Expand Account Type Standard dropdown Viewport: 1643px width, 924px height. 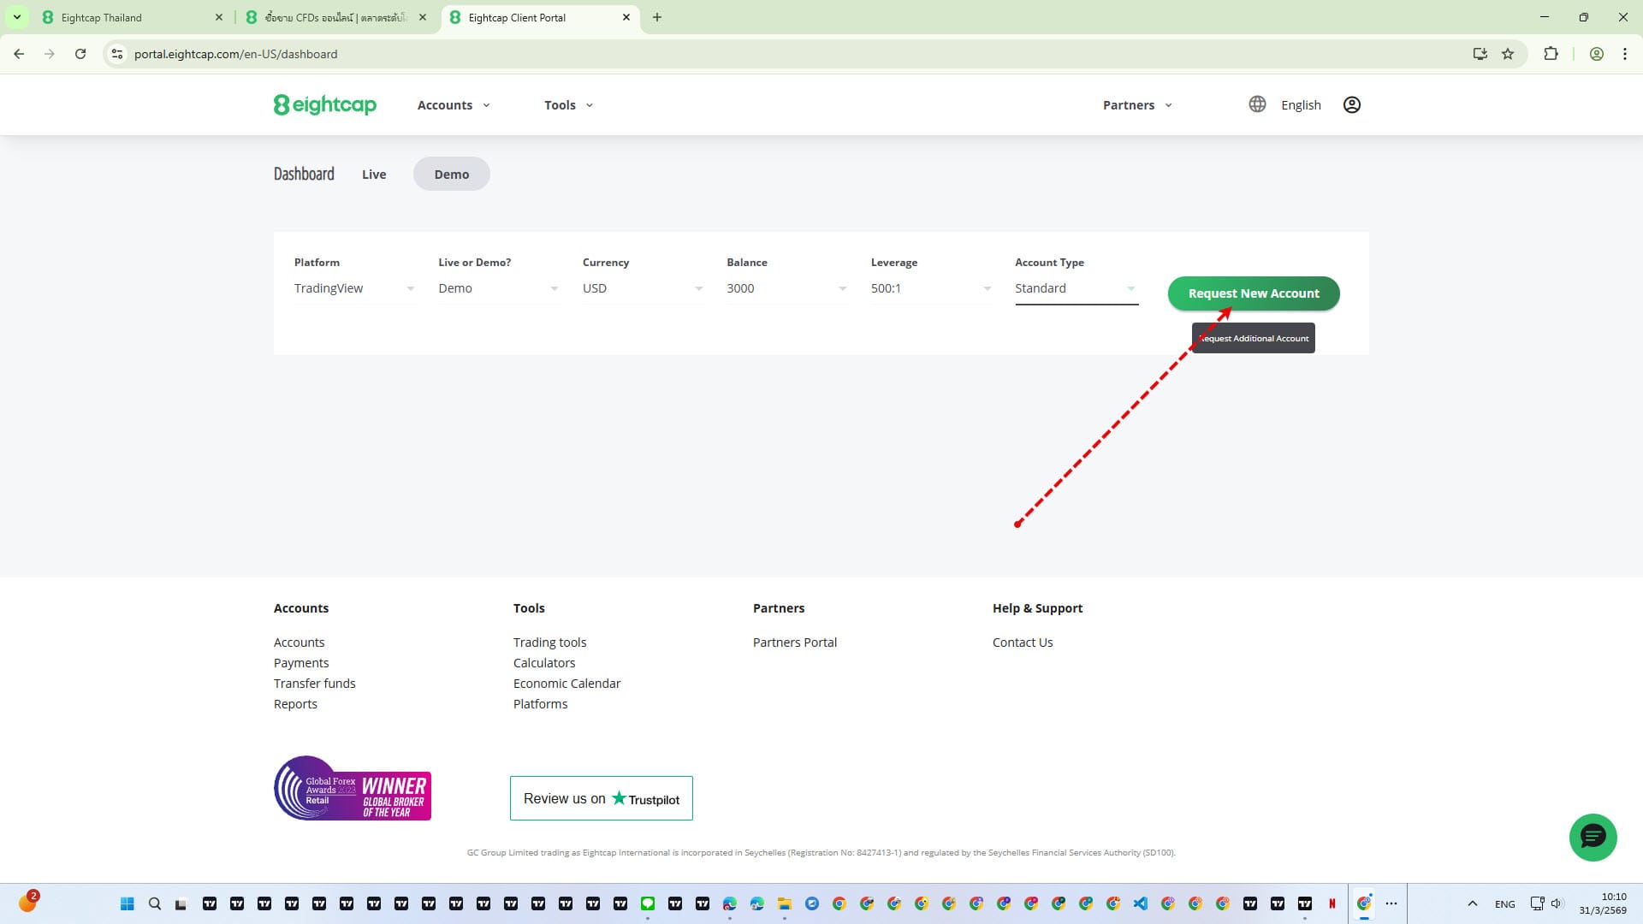1075,288
